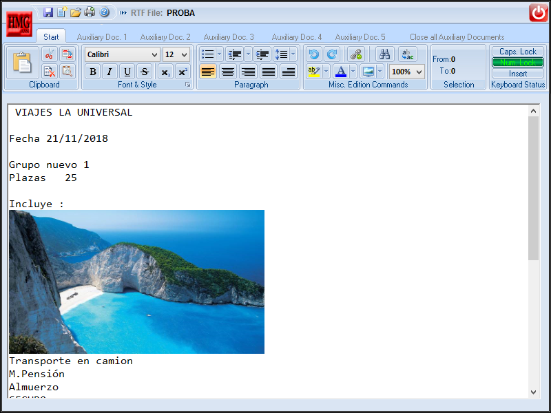Expand the picture icon dropdown arrow
551x413 pixels.
(x=380, y=72)
